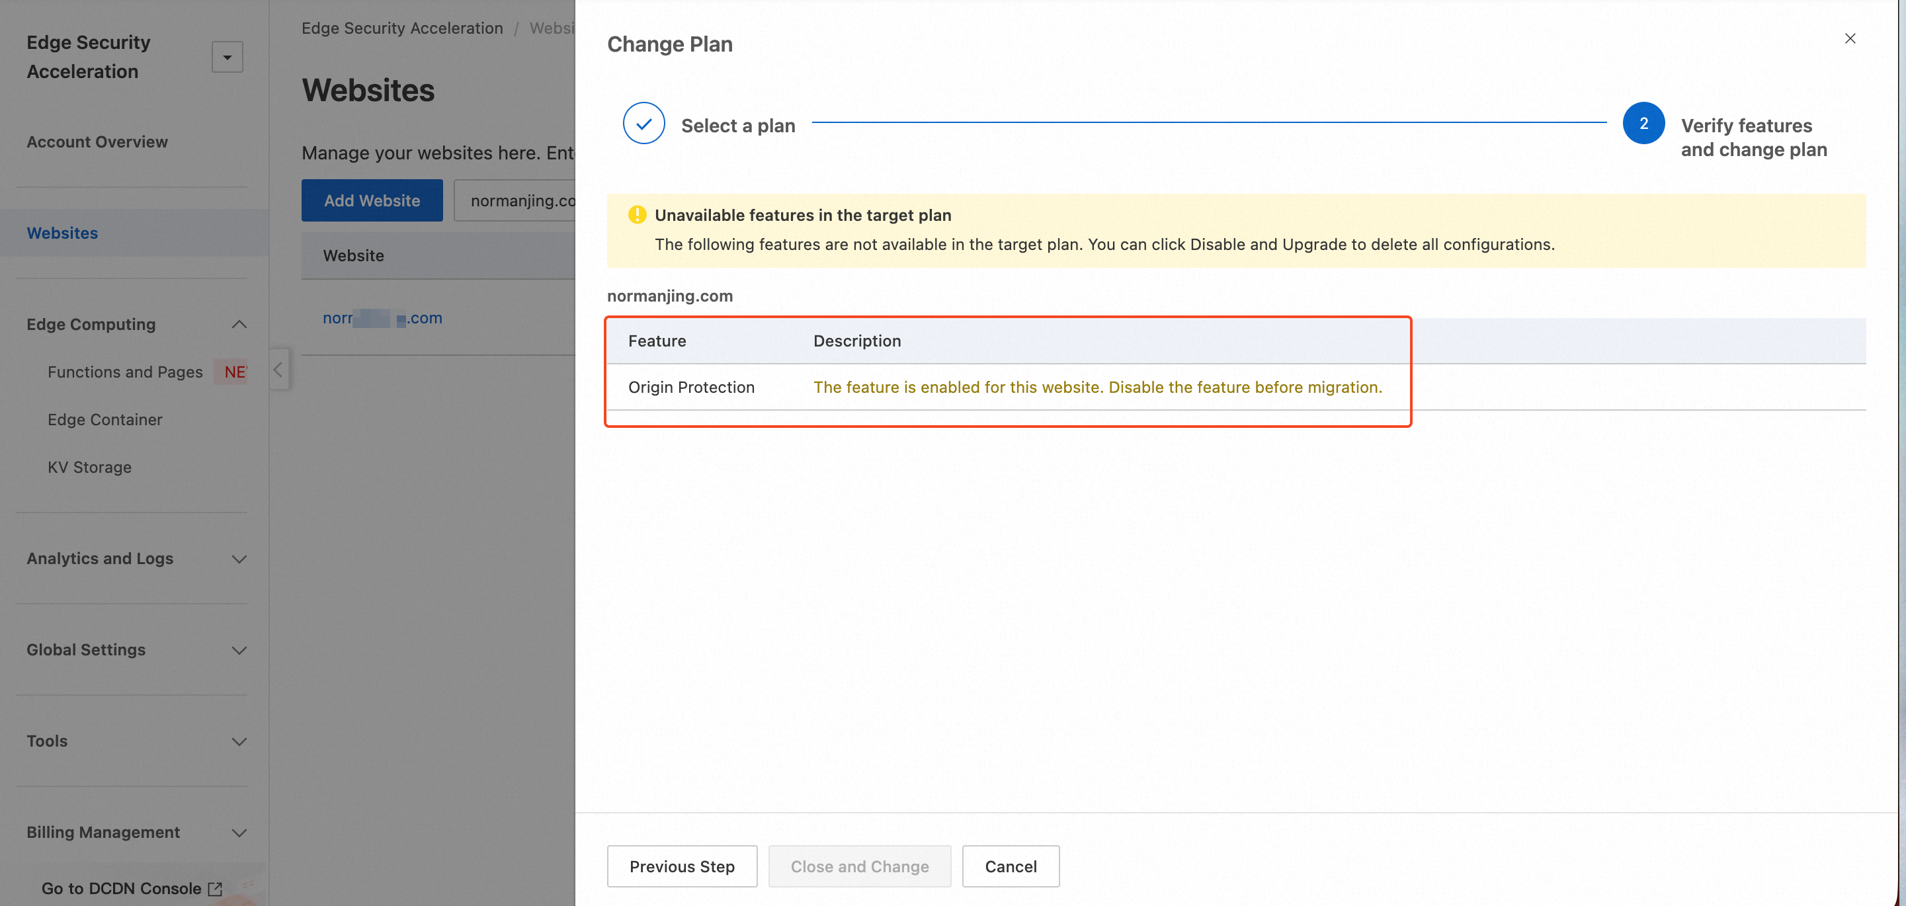Image resolution: width=1906 pixels, height=906 pixels.
Task: Collapse the Edge Computing section
Action: (x=239, y=325)
